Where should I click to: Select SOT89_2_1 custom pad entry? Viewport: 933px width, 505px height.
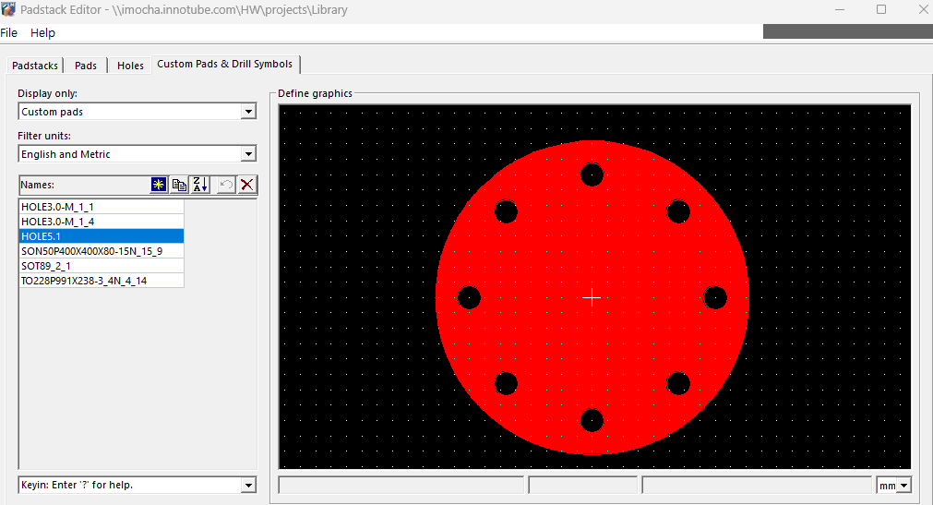point(46,266)
